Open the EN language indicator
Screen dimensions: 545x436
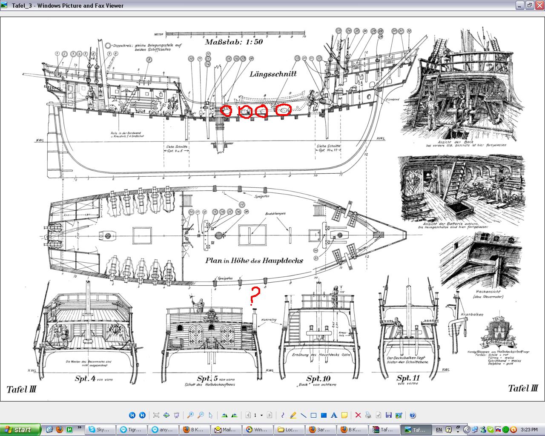pyautogui.click(x=439, y=430)
